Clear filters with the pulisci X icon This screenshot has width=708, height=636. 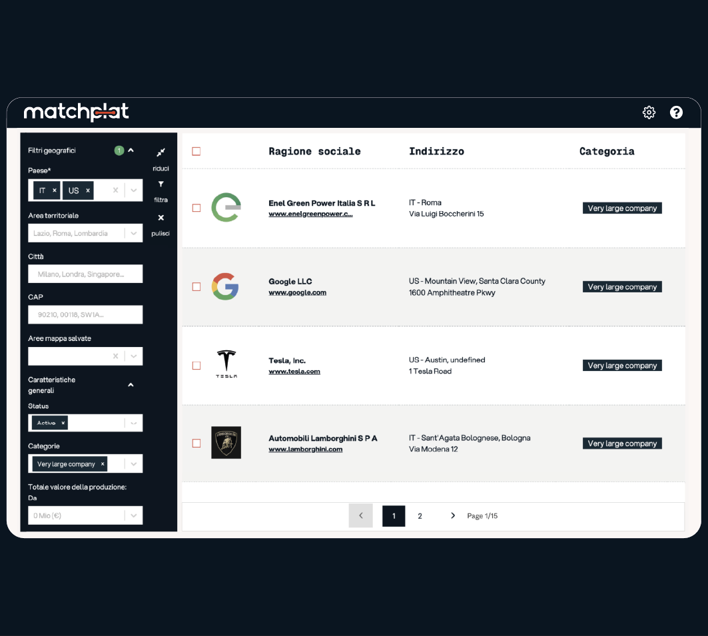pos(161,218)
